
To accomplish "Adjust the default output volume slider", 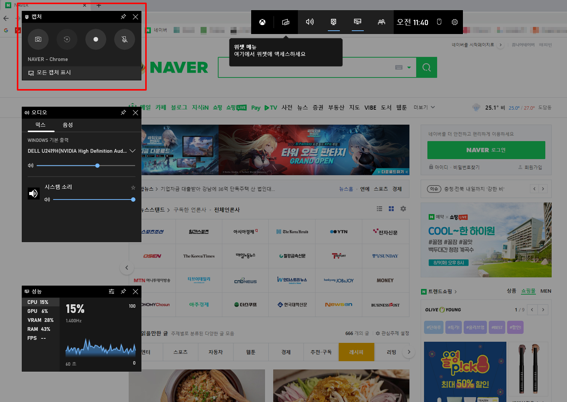I will click(86, 165).
